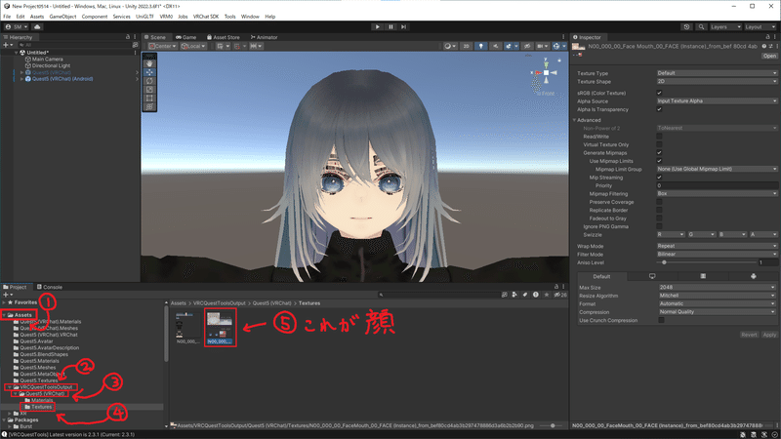781x439 pixels.
Task: Expand the Favorites section
Action: click(x=4, y=302)
